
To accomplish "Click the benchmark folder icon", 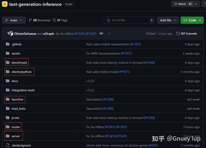I will point(8,63).
